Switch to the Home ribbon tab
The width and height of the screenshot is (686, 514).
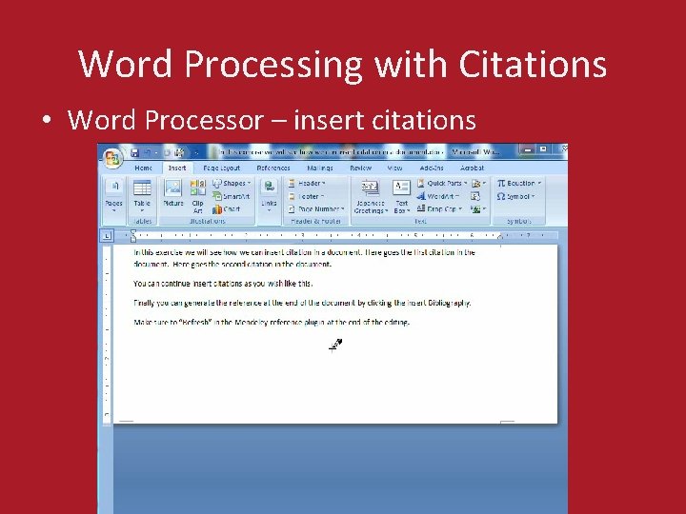(x=143, y=168)
